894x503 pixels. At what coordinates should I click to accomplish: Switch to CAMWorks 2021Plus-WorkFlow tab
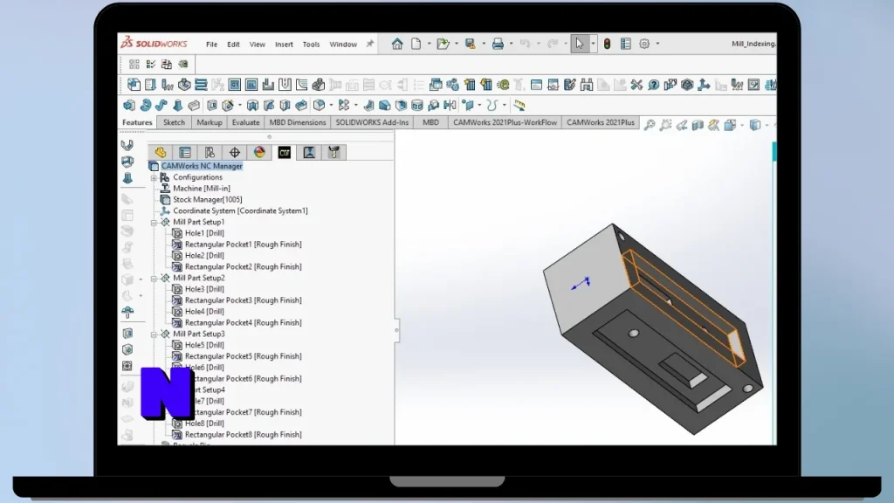tap(505, 122)
